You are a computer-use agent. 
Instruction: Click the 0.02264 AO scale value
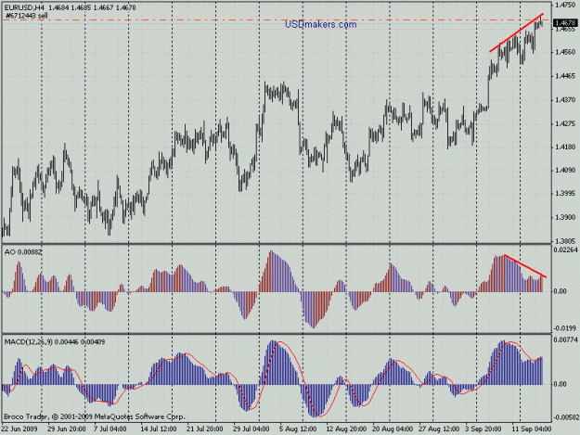[x=565, y=250]
